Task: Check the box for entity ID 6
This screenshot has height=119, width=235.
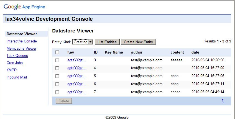Action: pos(57,84)
